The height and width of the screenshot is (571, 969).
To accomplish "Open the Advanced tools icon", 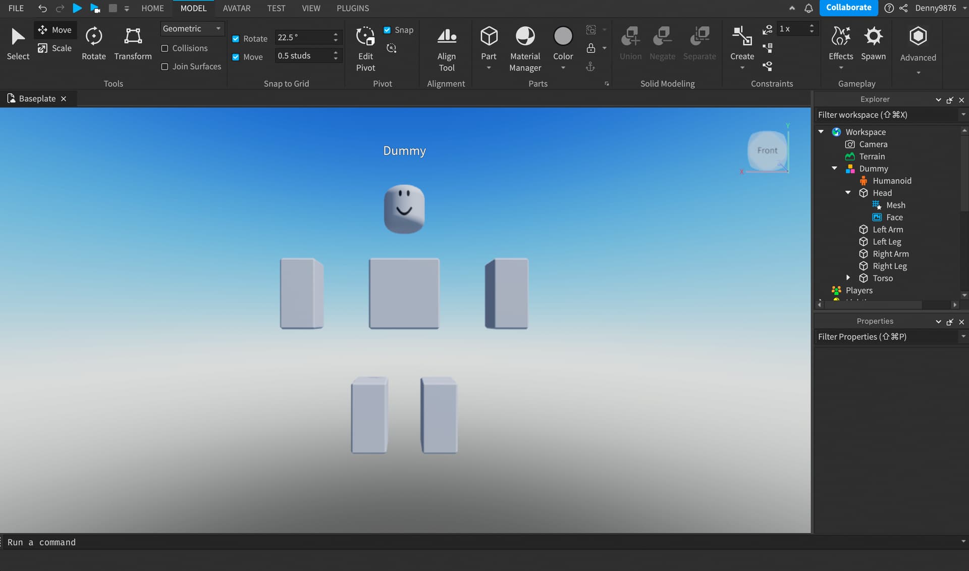I will 918,36.
